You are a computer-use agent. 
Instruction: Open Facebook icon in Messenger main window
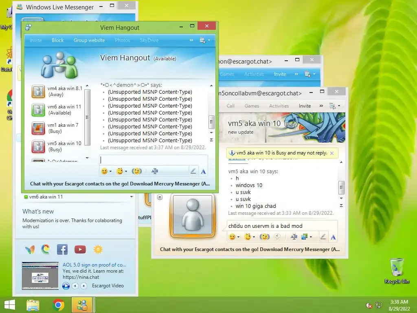point(62,249)
